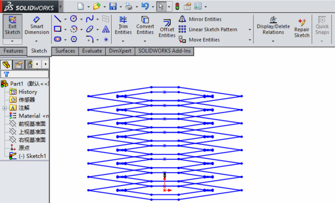Screen dimensions: 335x203
Task: Open dropdown arrow next to Undo
Action: pos(153,7)
